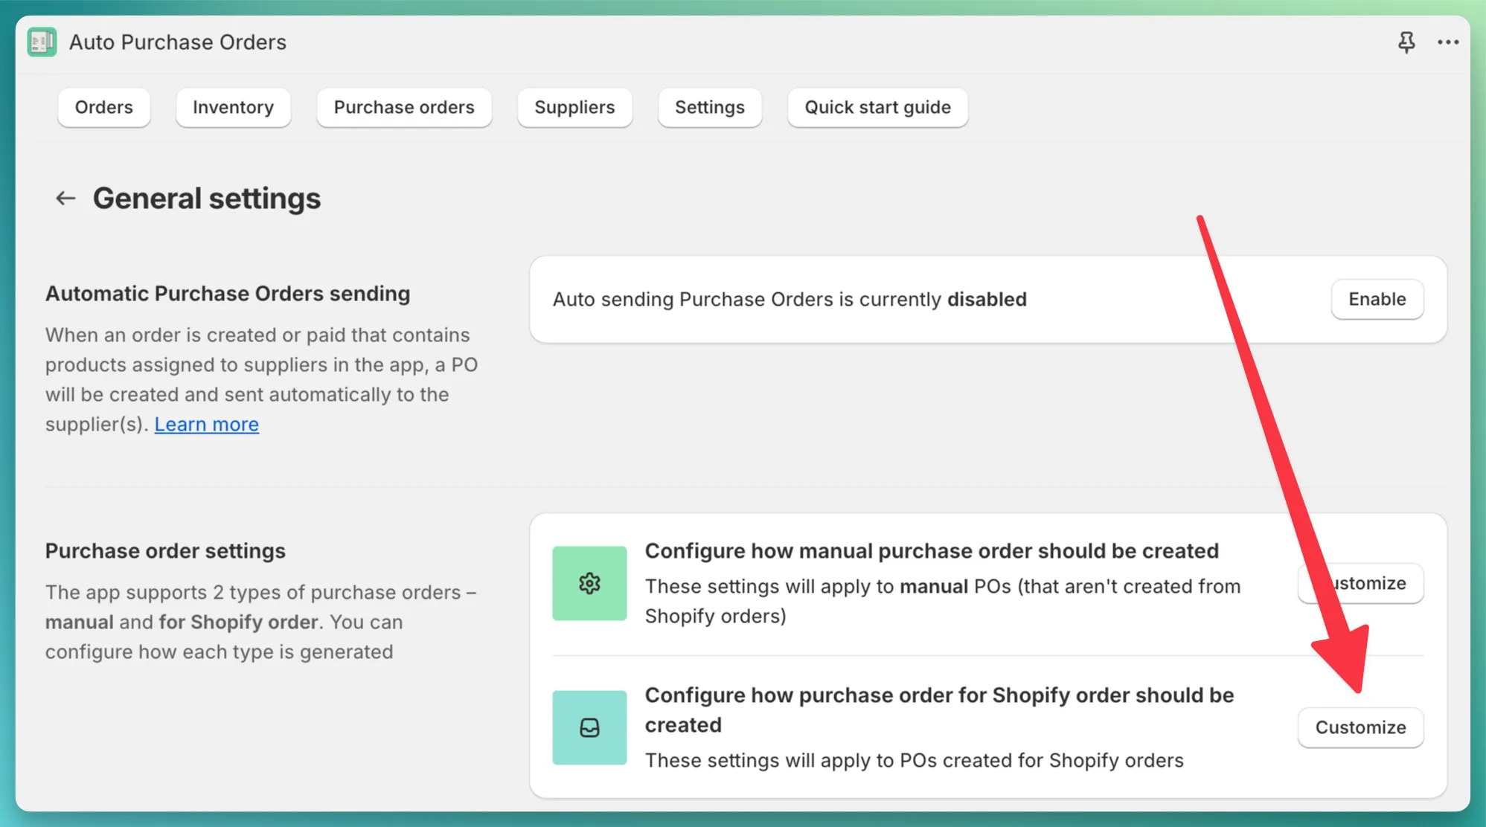The image size is (1486, 827).
Task: Customize Shopify order purchase order settings
Action: [x=1360, y=727]
